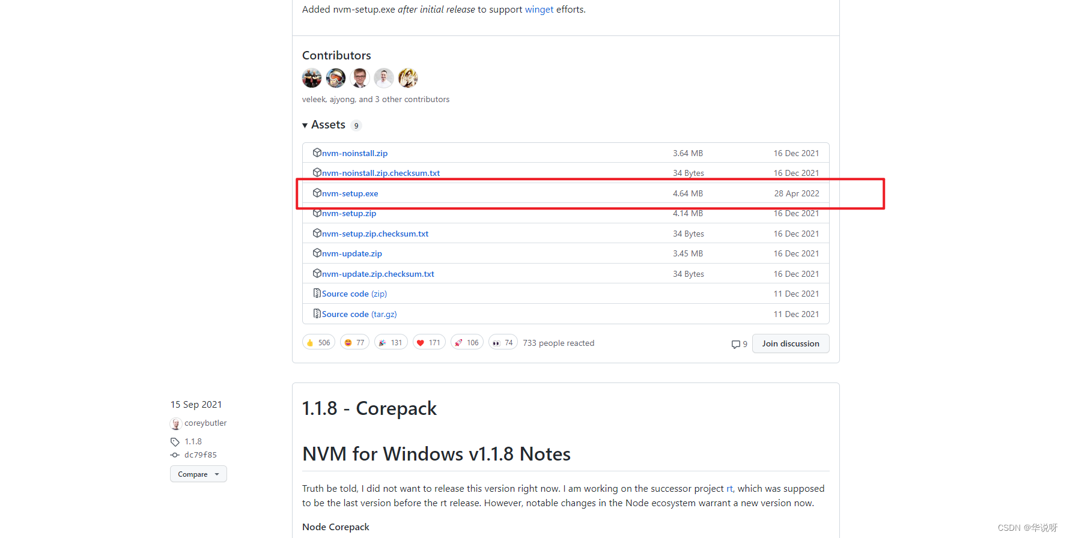Toggle the hooray reaction with 131

pyautogui.click(x=391, y=342)
